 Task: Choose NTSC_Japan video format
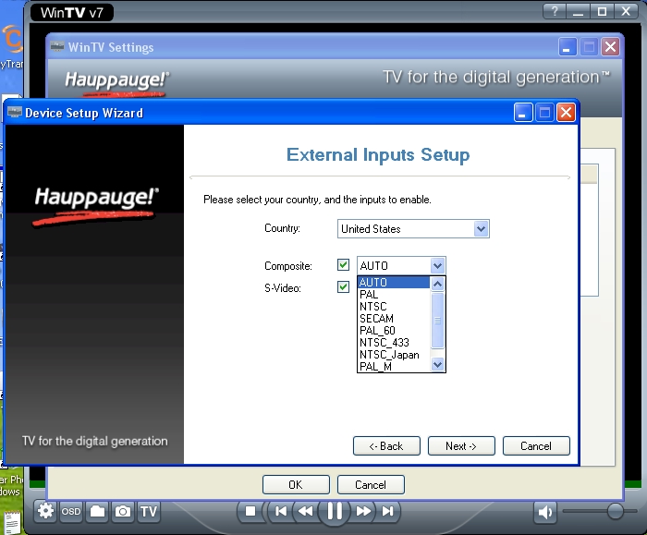click(x=394, y=355)
